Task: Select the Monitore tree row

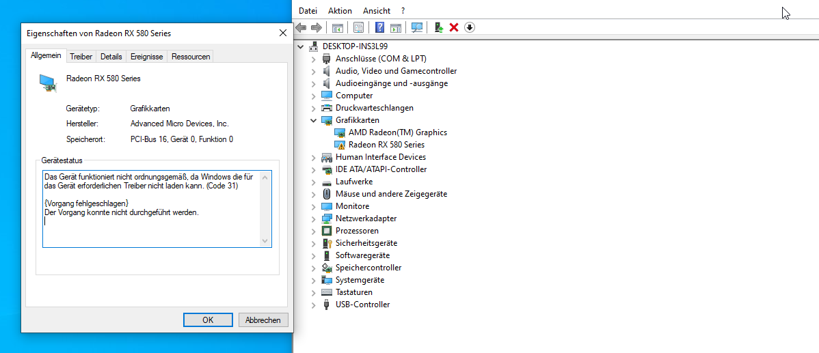Action: pos(352,206)
